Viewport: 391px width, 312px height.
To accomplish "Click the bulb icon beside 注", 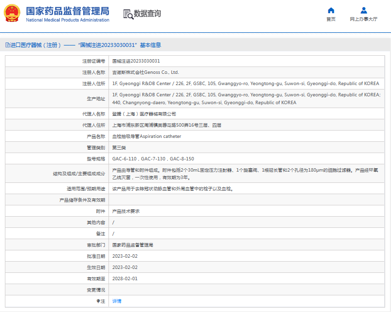I will tap(98, 301).
